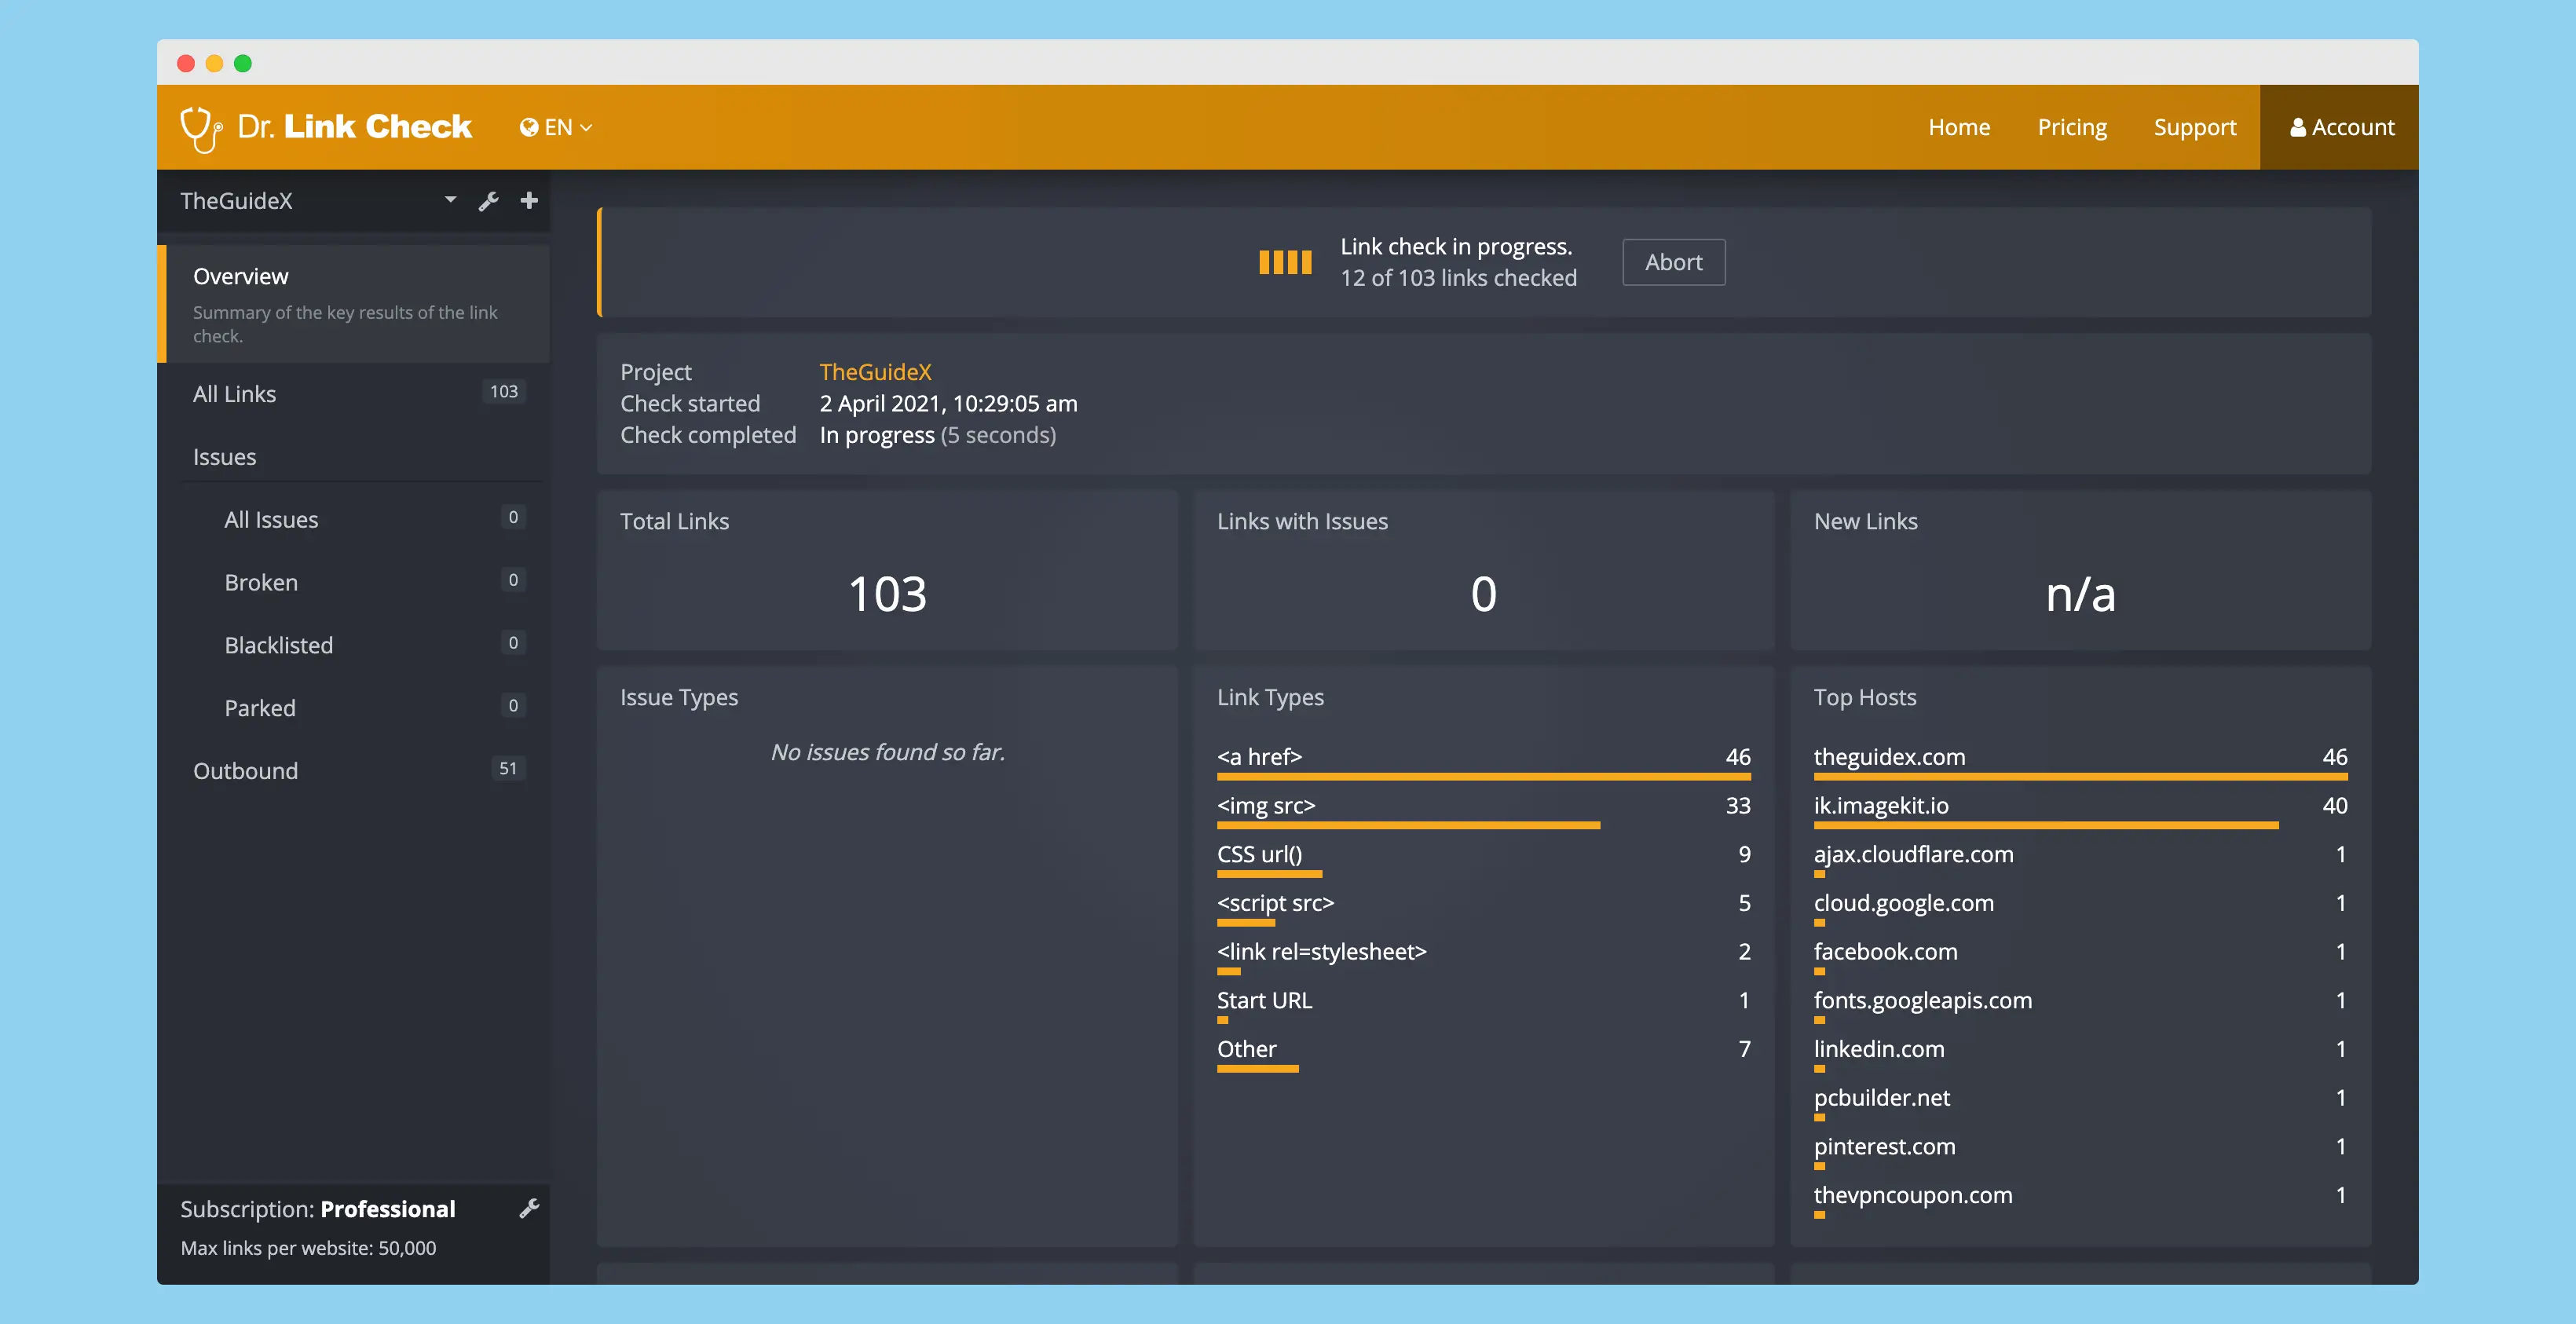The height and width of the screenshot is (1324, 2576).
Task: Select Blacklisted in the Issues list
Action: [x=279, y=645]
